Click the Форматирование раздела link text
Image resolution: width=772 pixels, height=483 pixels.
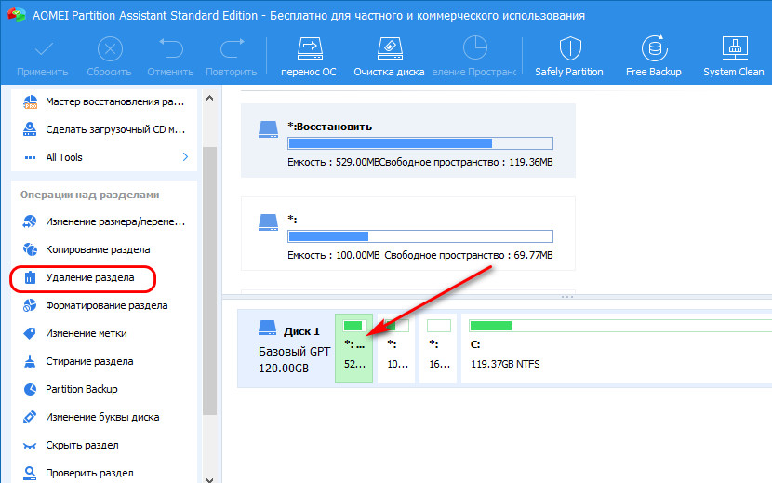point(107,305)
